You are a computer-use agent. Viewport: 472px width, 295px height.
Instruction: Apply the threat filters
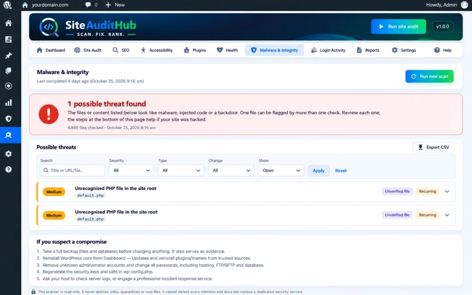point(319,171)
